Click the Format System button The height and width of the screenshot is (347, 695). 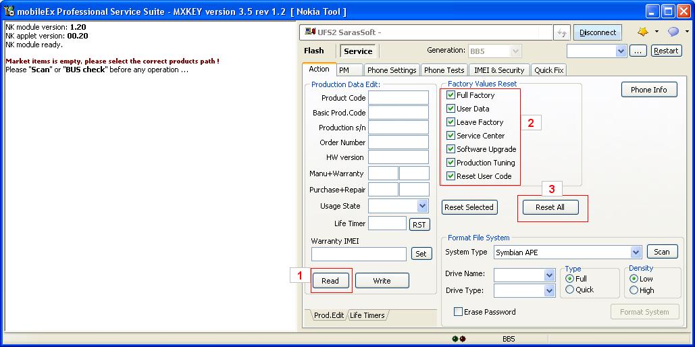coord(644,311)
